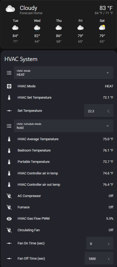Click the Furnace entity label
The width and height of the screenshot is (117, 267).
coord(24,207)
